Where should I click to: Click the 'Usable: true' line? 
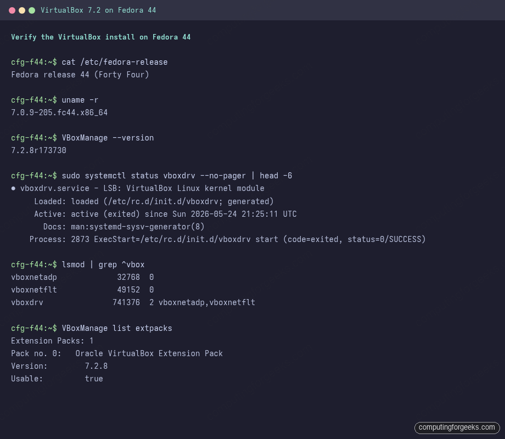coord(57,379)
